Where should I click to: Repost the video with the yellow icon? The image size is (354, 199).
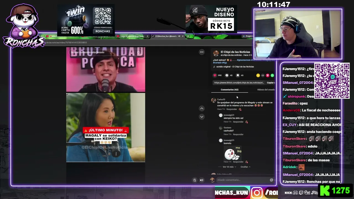point(258,75)
